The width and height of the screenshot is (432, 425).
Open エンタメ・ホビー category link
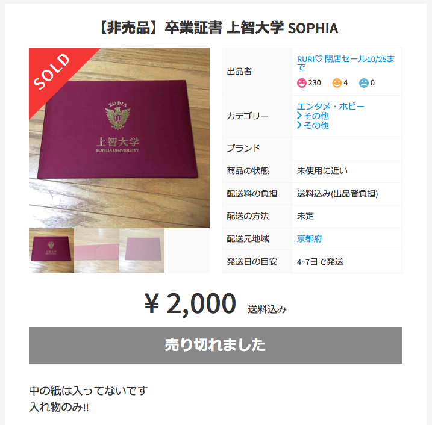pyautogui.click(x=330, y=106)
